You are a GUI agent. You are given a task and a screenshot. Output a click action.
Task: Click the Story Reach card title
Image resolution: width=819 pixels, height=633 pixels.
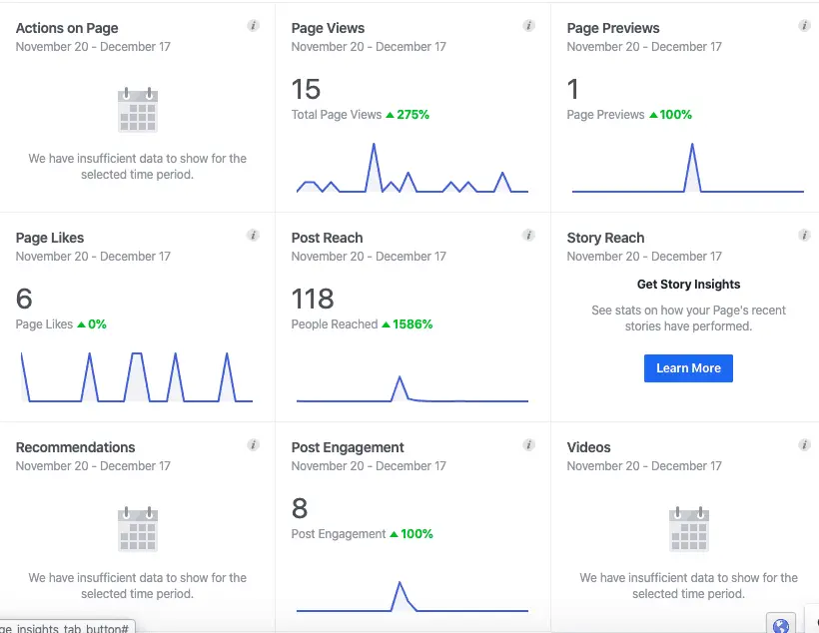(605, 238)
